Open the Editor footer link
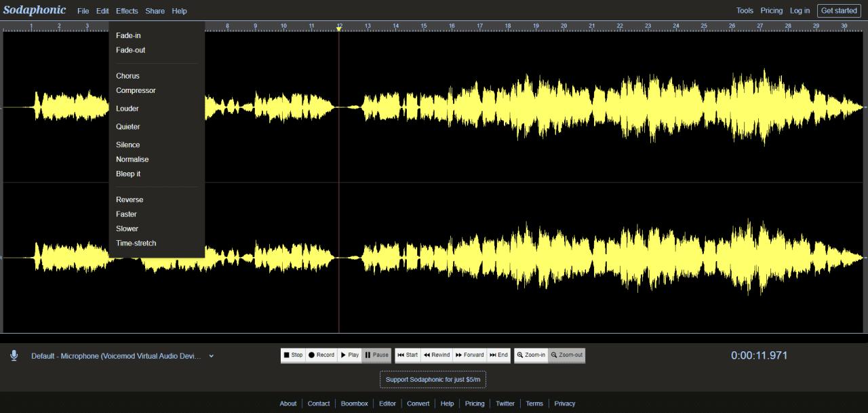The height and width of the screenshot is (413, 868). point(387,404)
